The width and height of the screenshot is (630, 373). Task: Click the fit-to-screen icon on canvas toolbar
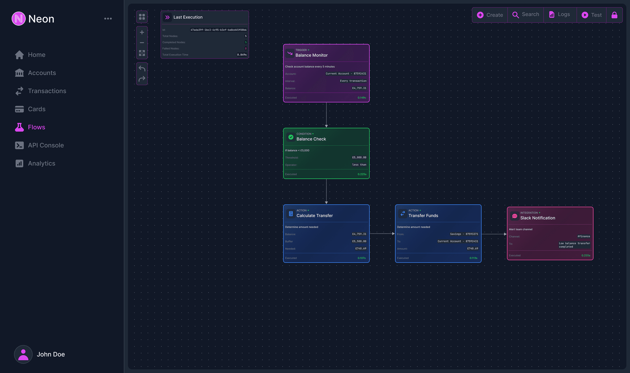142,53
